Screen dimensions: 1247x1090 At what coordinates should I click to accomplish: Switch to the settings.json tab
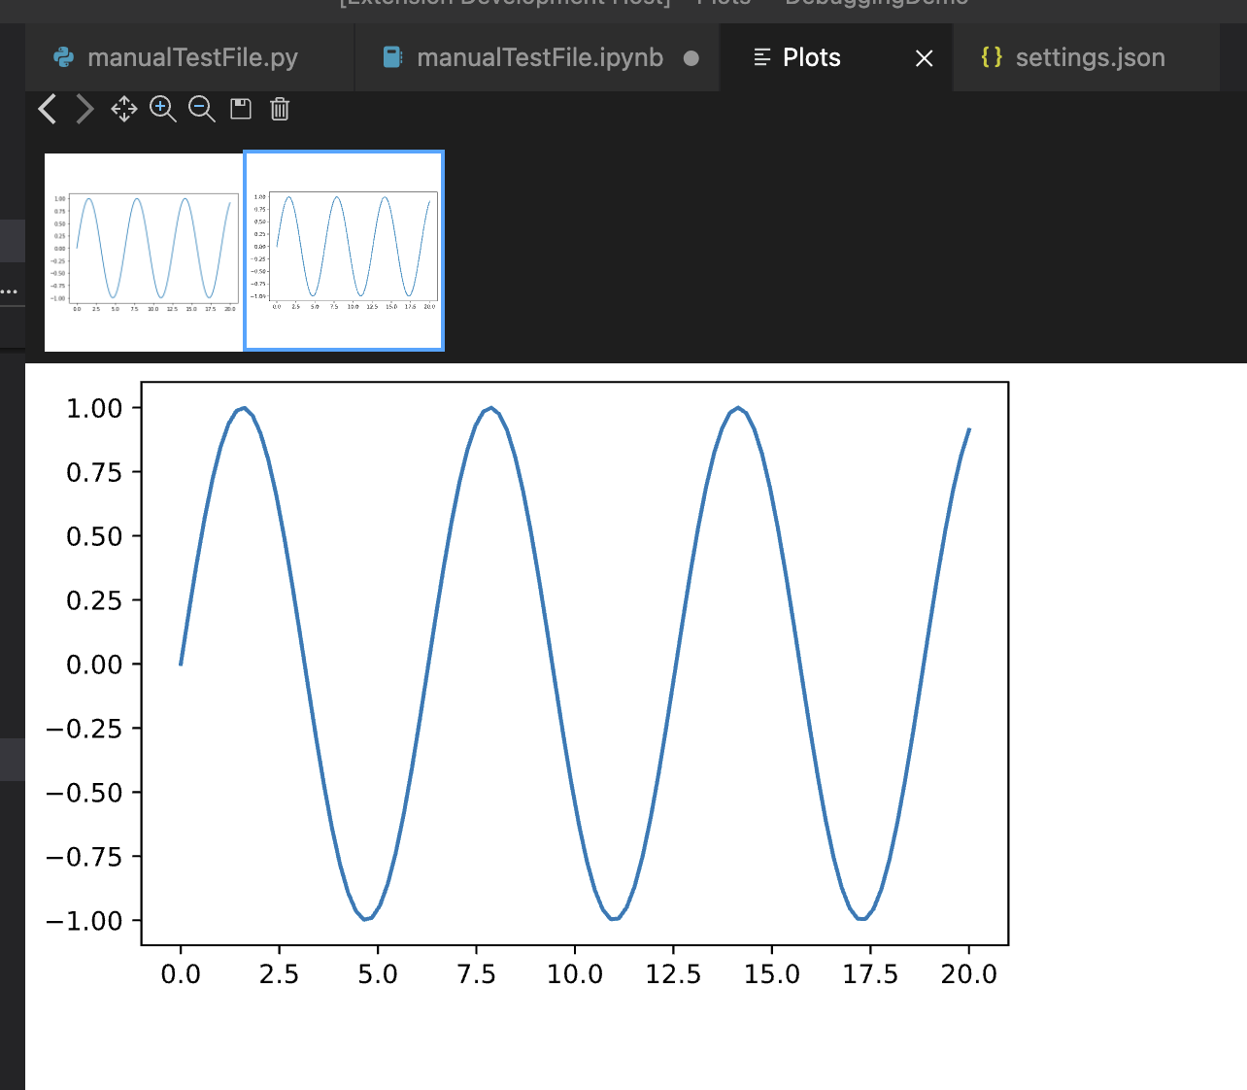[x=1090, y=57]
